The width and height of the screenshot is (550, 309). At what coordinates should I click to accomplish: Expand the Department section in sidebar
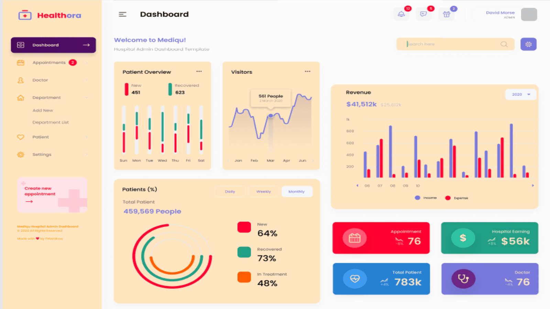tap(47, 97)
